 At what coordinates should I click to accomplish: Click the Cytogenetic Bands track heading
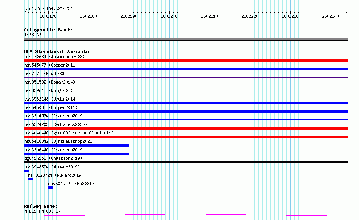click(x=48, y=30)
